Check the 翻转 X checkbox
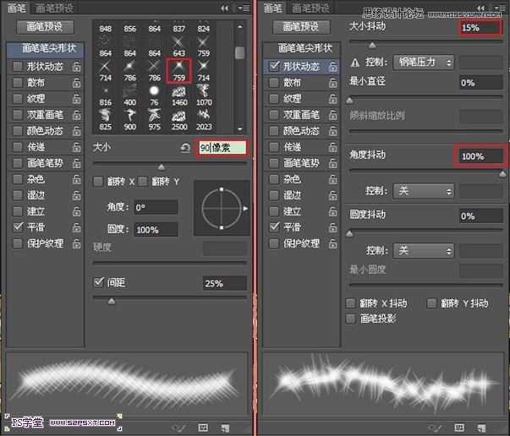 coord(98,182)
